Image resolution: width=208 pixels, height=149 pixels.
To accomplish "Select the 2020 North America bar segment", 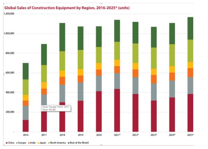I will click(99, 55).
